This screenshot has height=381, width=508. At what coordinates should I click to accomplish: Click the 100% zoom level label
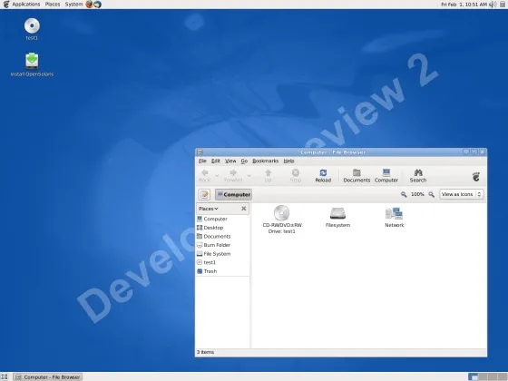pyautogui.click(x=417, y=194)
